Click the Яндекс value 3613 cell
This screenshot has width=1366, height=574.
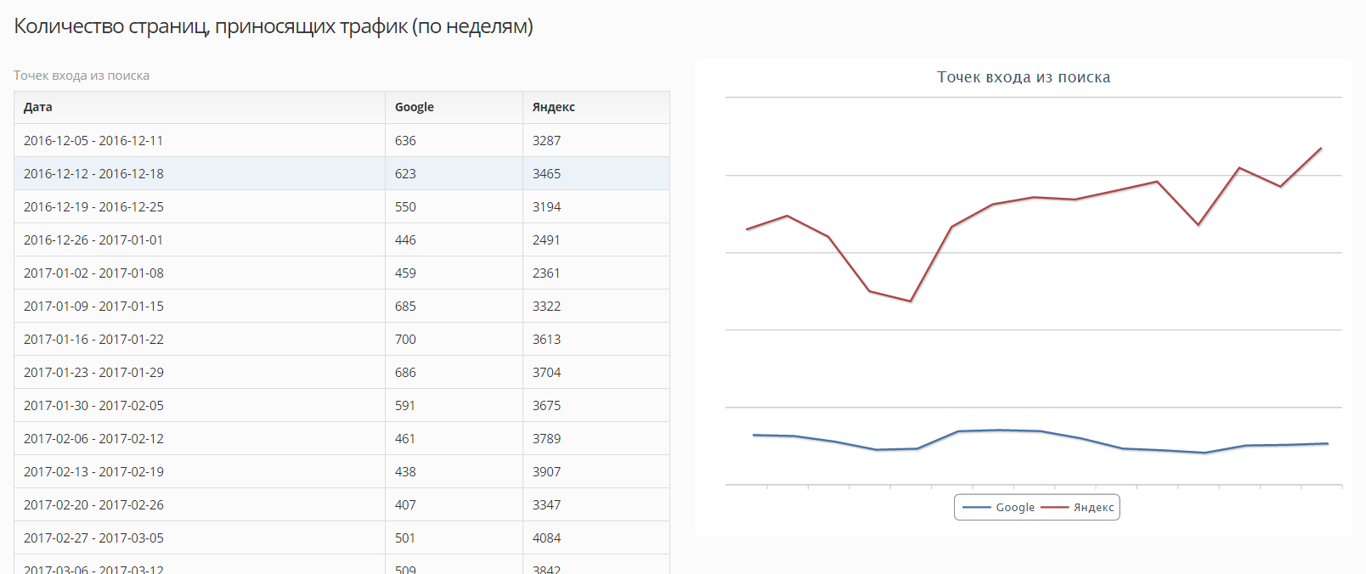(x=546, y=340)
